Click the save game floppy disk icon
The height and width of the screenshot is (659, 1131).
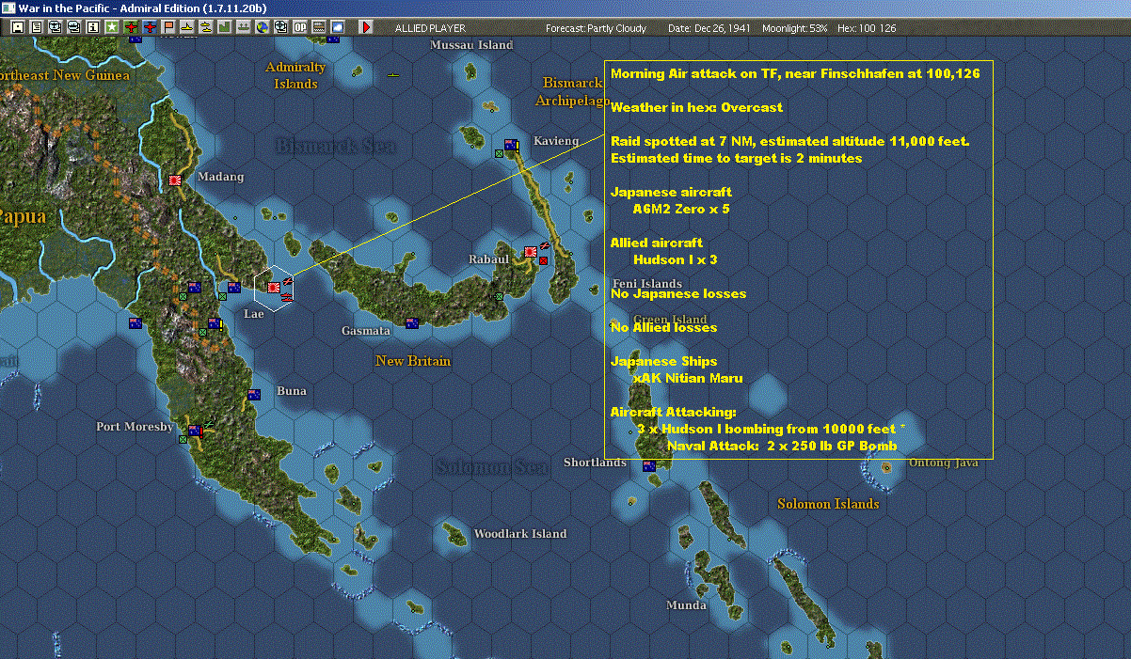[18, 28]
